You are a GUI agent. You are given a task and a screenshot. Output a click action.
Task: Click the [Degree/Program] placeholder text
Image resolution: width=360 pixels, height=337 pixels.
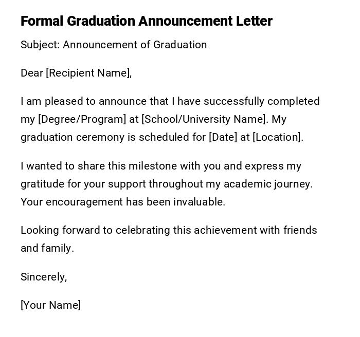pyautogui.click(x=82, y=119)
